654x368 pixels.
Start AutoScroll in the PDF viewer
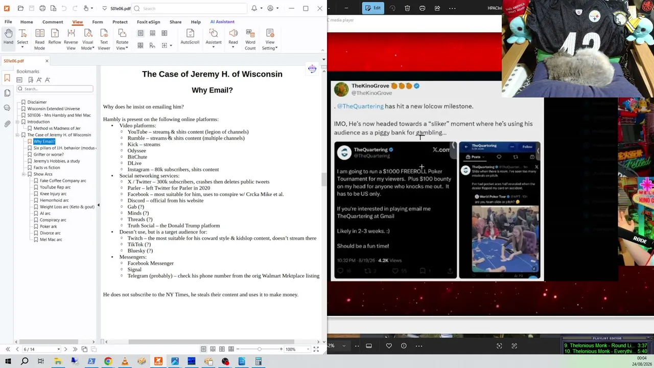pos(190,37)
